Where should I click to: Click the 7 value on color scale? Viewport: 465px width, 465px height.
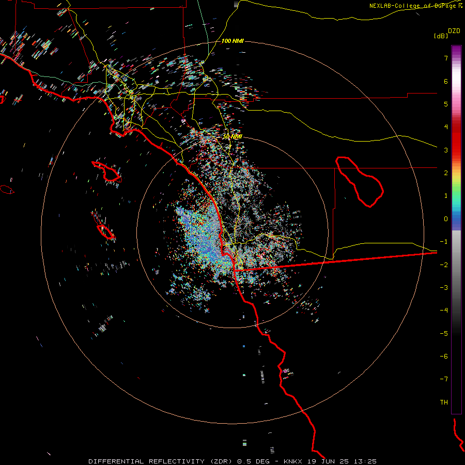coord(446,58)
